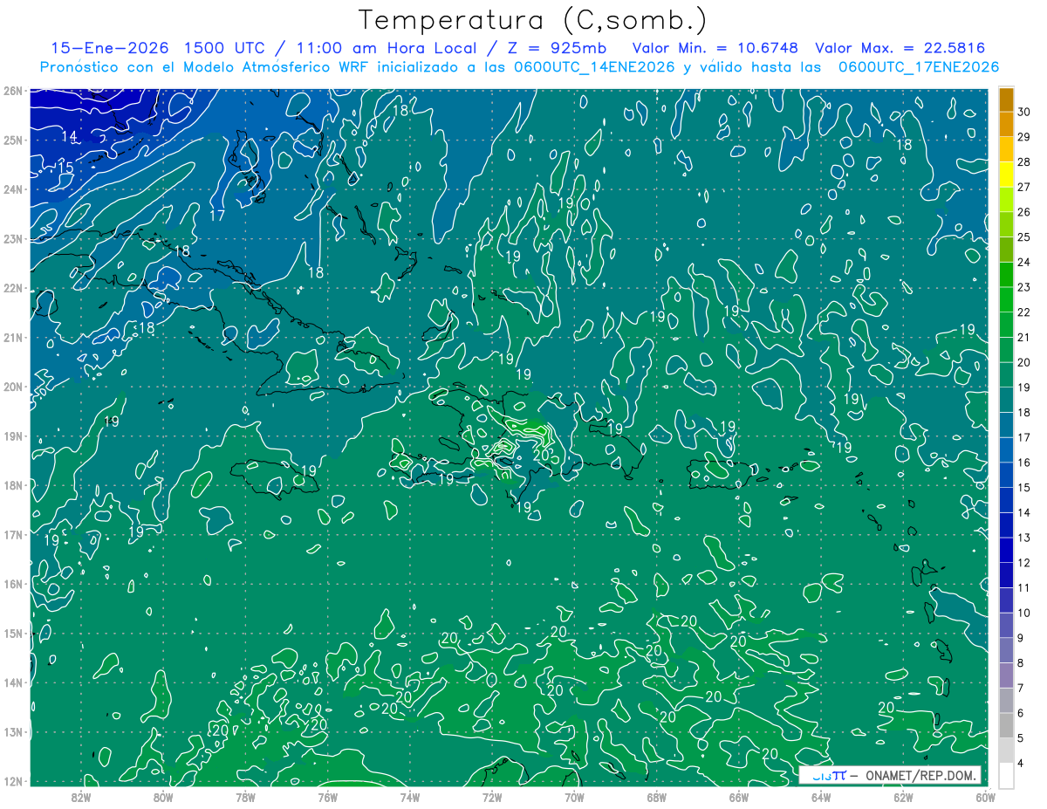Click the 70W longitude axis label
1047x809 pixels.
pyautogui.click(x=574, y=797)
